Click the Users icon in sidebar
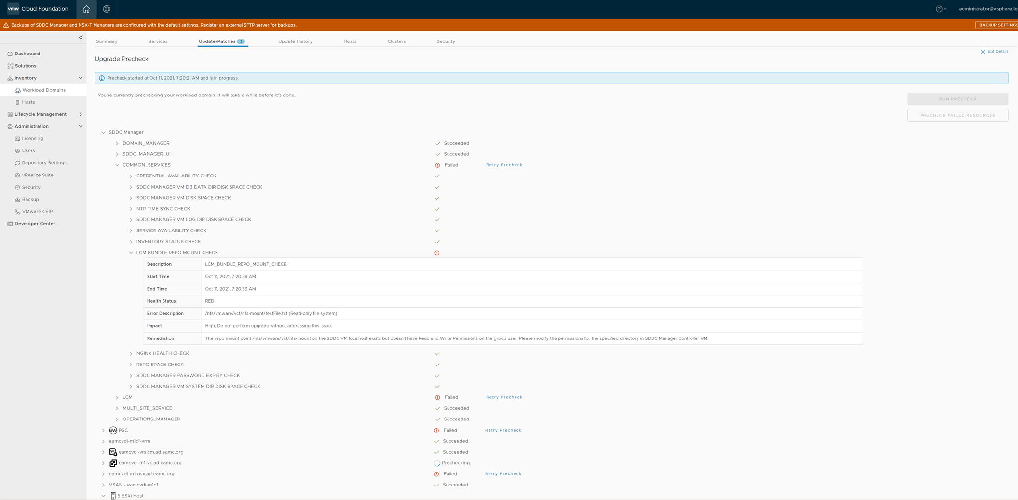The image size is (1018, 500). point(18,151)
